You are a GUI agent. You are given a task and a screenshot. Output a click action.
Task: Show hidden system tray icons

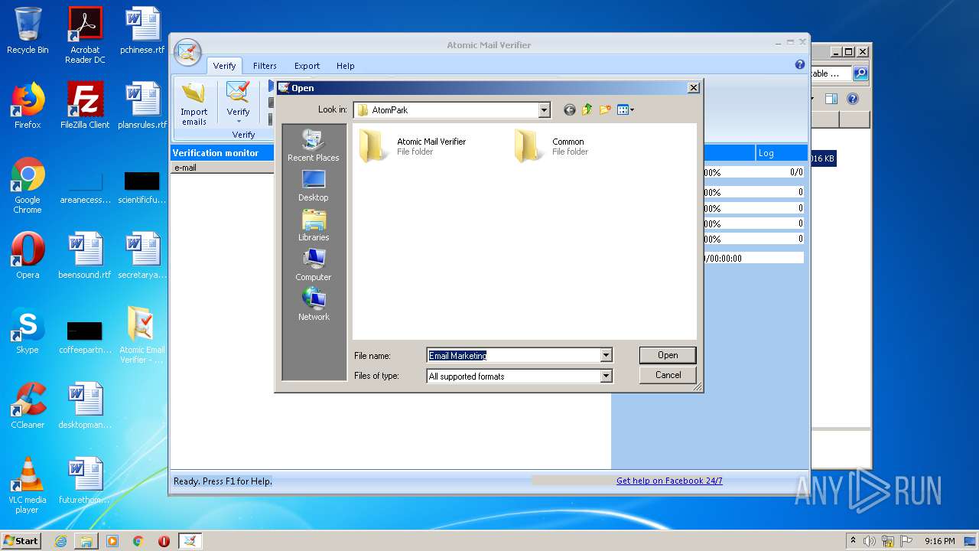(x=853, y=541)
